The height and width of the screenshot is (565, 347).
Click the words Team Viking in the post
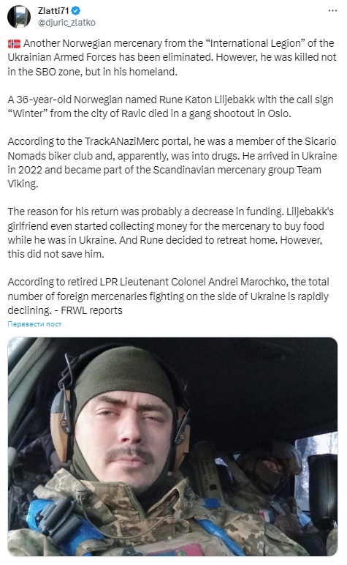pyautogui.click(x=164, y=176)
